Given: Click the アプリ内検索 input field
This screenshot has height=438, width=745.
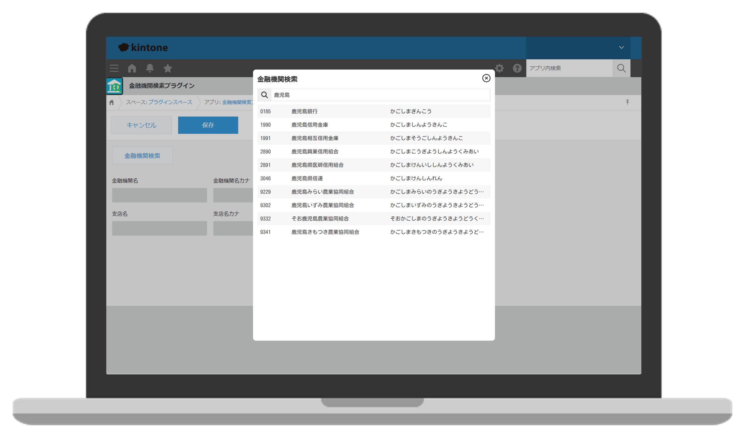Looking at the screenshot, I should [x=569, y=68].
